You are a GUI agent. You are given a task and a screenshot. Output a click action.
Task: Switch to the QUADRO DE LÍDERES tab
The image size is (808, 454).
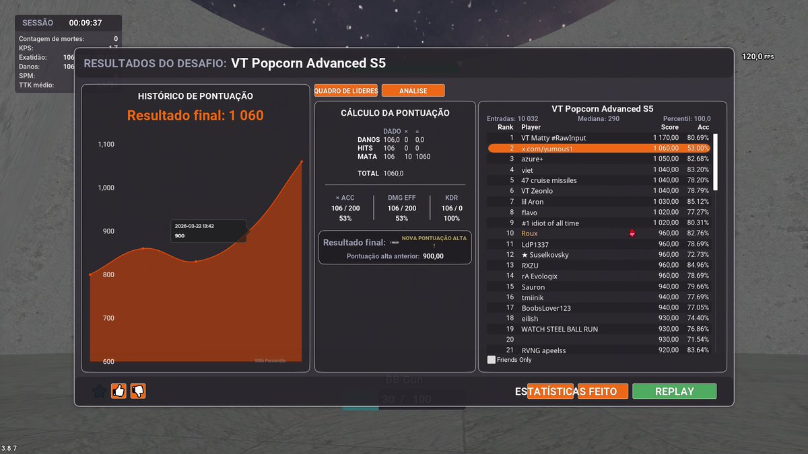click(345, 90)
